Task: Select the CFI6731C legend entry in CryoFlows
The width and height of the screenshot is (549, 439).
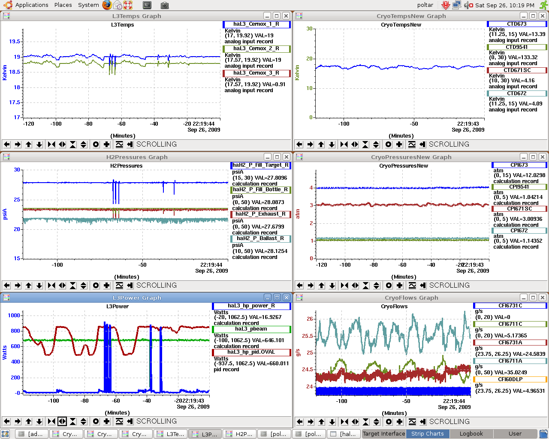Action: [x=510, y=306]
